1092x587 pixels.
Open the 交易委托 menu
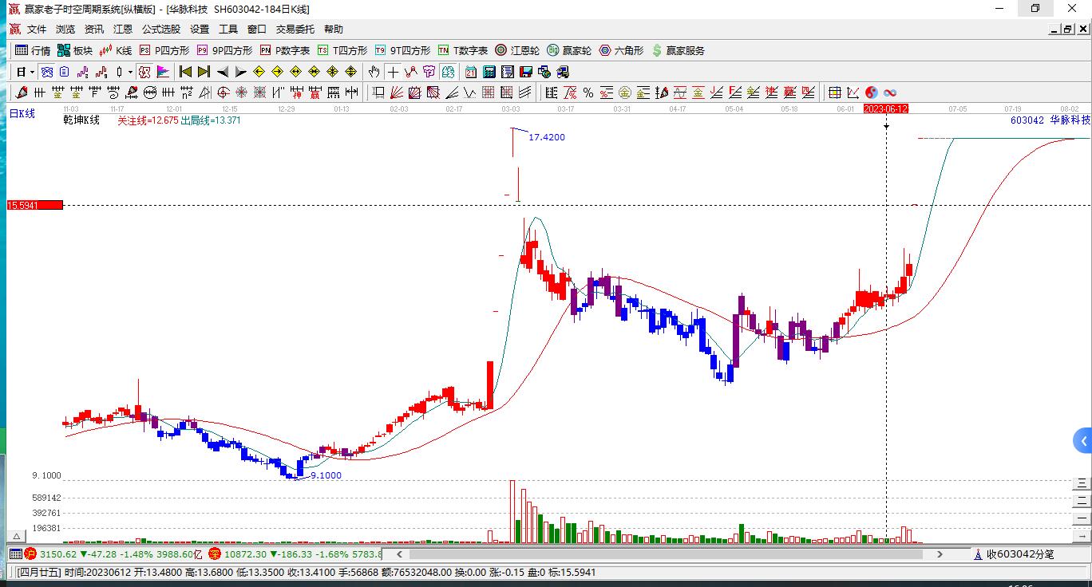click(x=295, y=29)
